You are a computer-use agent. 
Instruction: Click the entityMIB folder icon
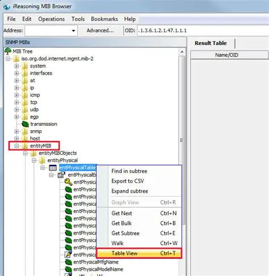pos(24,146)
